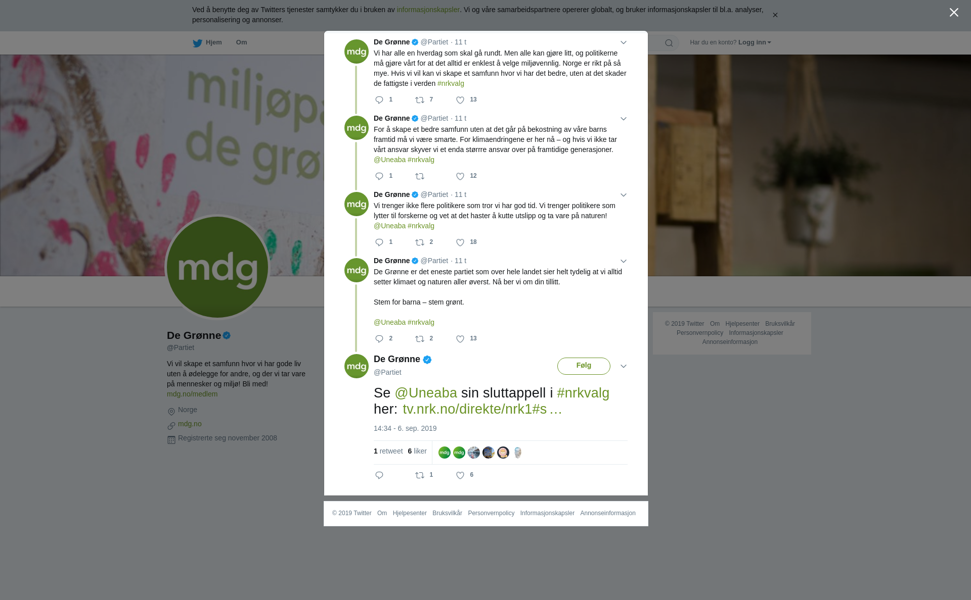Like the first tweet with 13 likes
The width and height of the screenshot is (971, 600).
coord(460,101)
